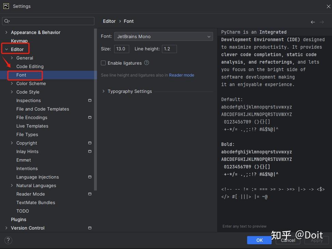Click the Editor breadcrumb in the header
This screenshot has width=332, height=249.
tap(109, 21)
